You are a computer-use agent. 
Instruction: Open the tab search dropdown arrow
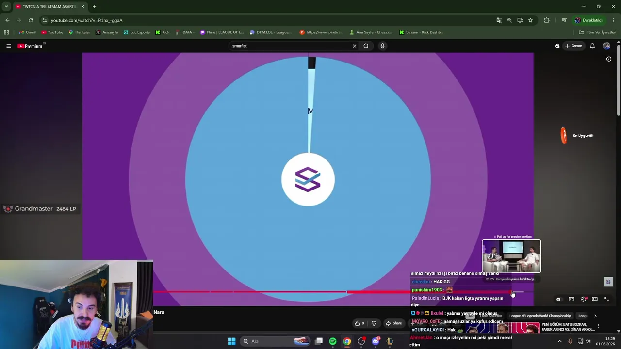click(6, 7)
